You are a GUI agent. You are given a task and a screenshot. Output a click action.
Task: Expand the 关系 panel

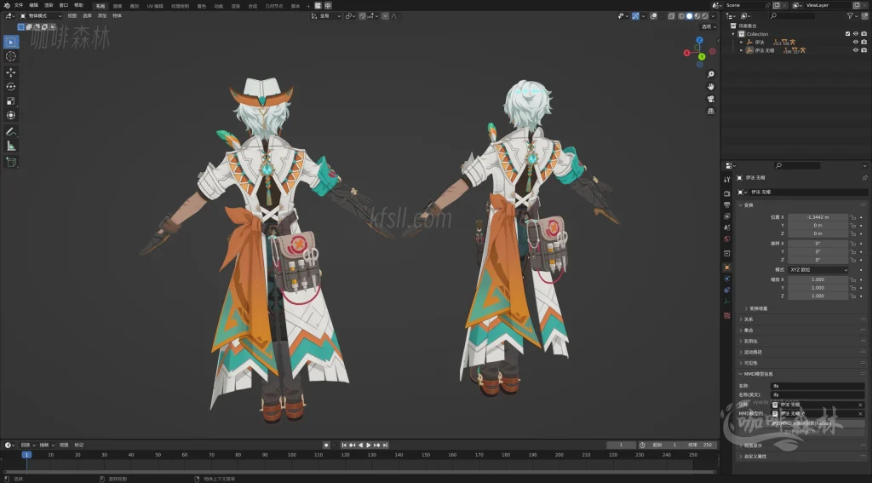click(x=749, y=319)
